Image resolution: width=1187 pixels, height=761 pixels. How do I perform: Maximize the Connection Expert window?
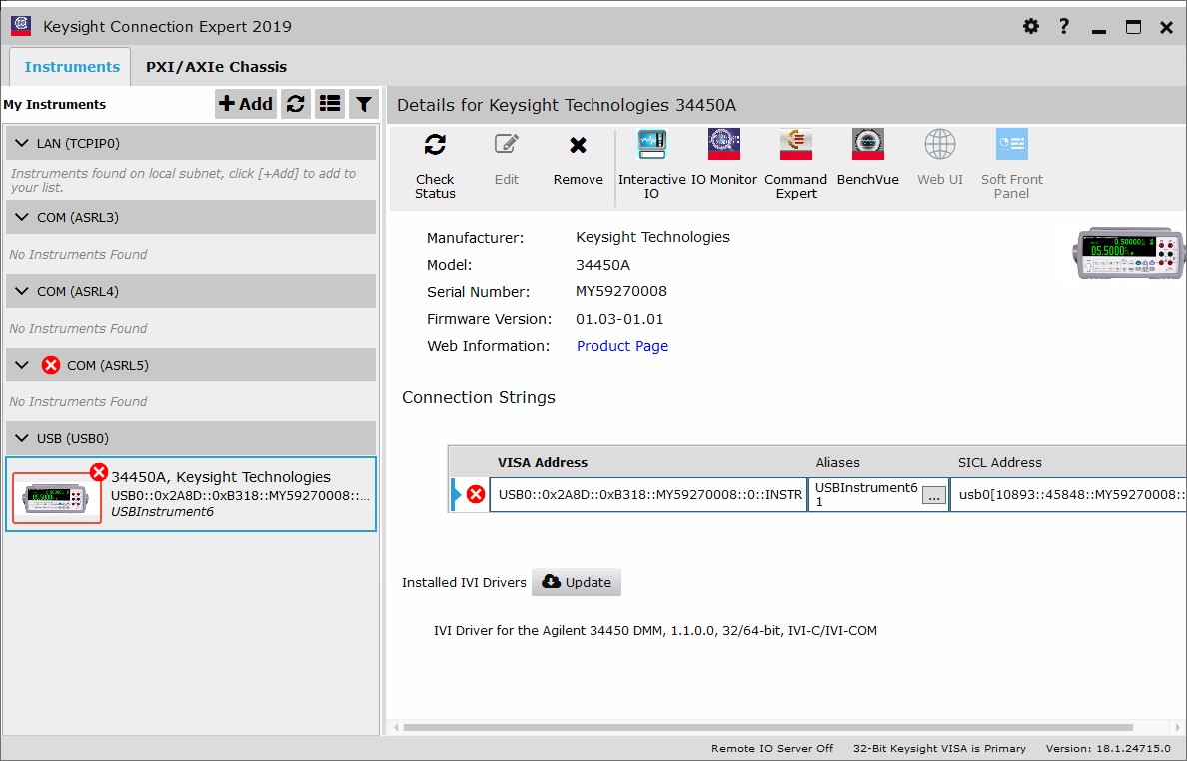click(x=1133, y=27)
